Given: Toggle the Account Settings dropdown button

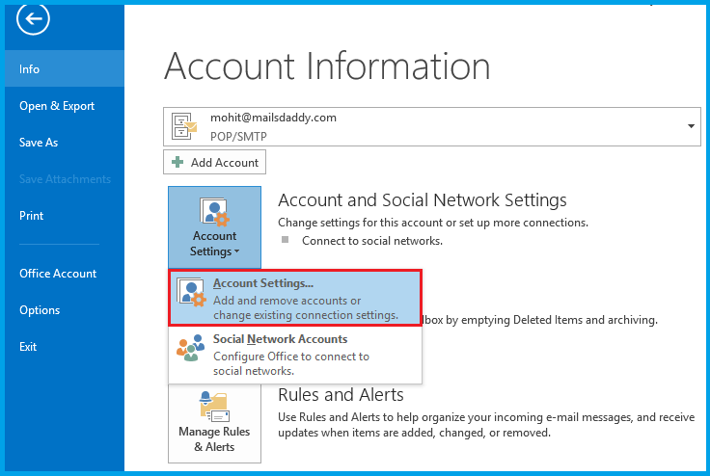Looking at the screenshot, I should (214, 227).
